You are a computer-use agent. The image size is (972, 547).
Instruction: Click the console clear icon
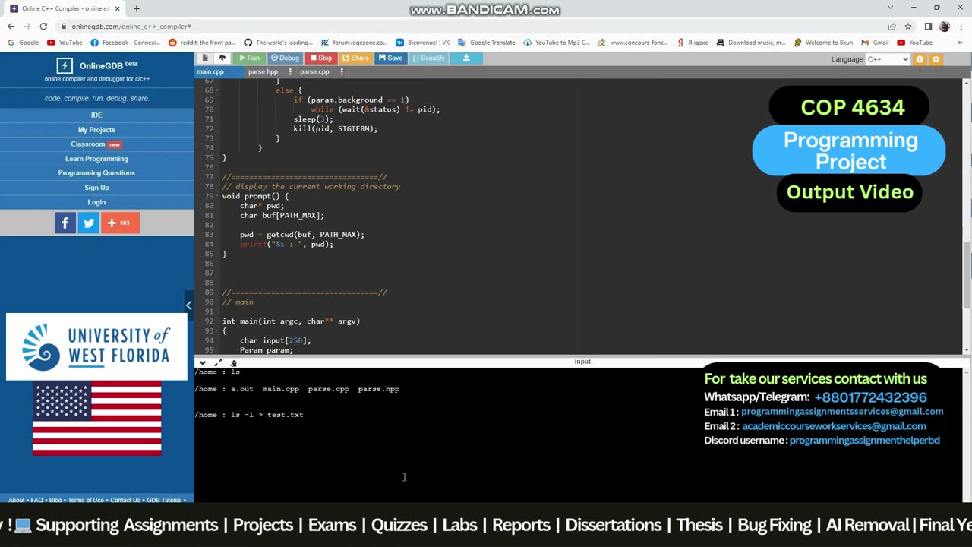[x=233, y=362]
